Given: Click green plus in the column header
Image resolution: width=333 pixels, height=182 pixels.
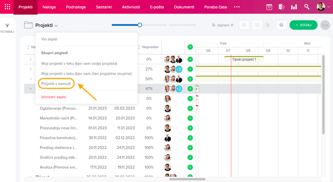Looking at the screenshot, I should pos(190,47).
